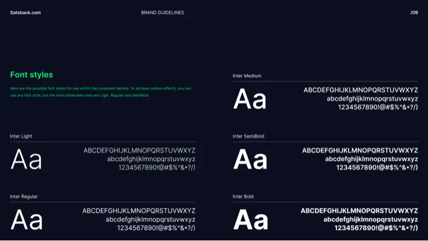Click the Inter Bold numbers and symbols line
This screenshot has width=428, height=241.
[x=378, y=228]
